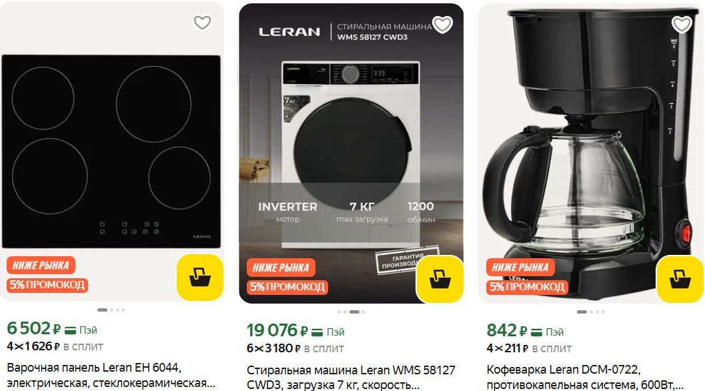Open the Кофеварка Leran DCM-0722 title link

coord(585,378)
